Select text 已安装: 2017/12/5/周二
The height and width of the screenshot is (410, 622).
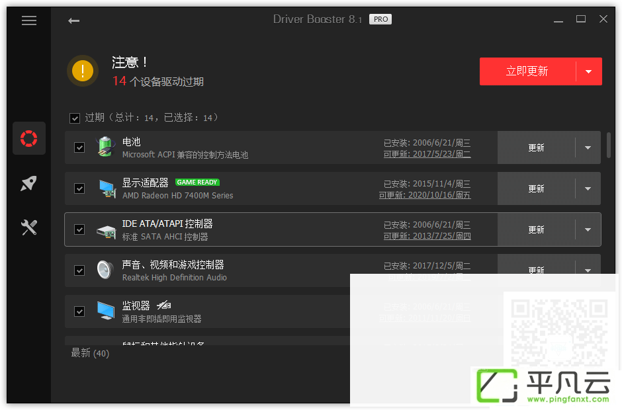pyautogui.click(x=427, y=266)
